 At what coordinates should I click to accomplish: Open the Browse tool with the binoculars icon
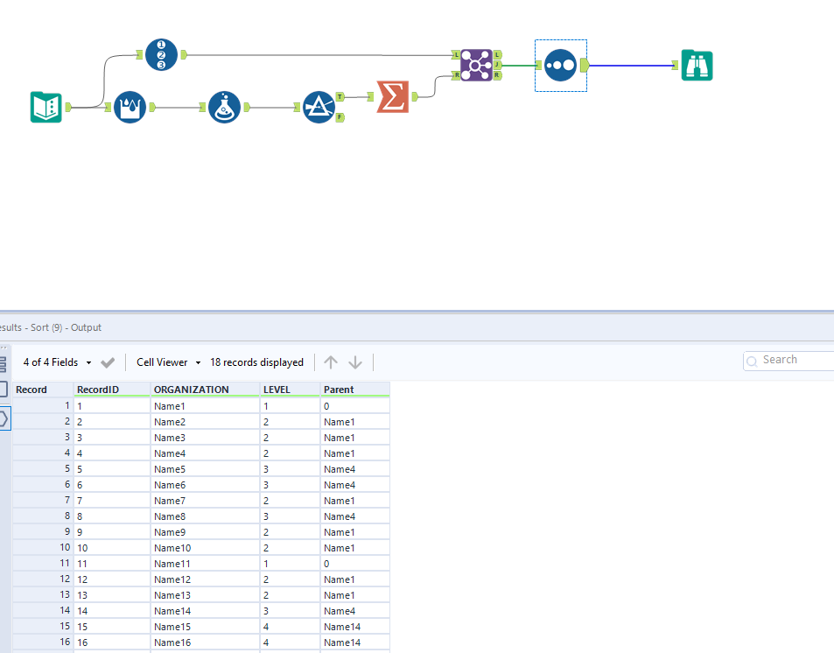coord(697,65)
